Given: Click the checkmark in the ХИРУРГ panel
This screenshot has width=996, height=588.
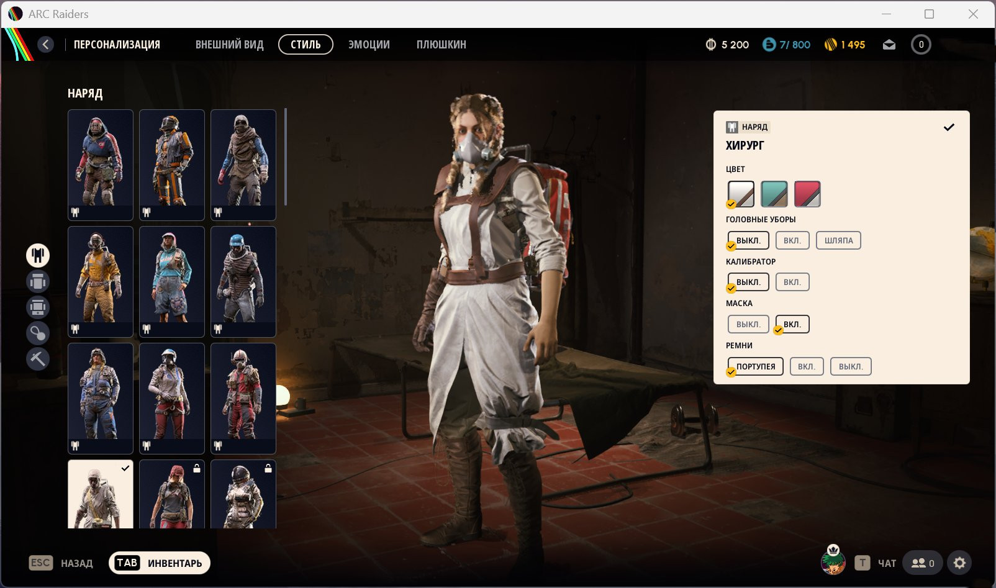Looking at the screenshot, I should [949, 127].
